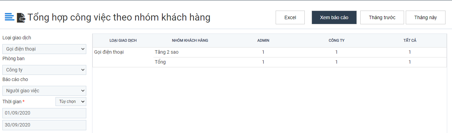Open the Loại giao dịch dropdown
Image resolution: width=452 pixels, height=133 pixels.
[45, 49]
